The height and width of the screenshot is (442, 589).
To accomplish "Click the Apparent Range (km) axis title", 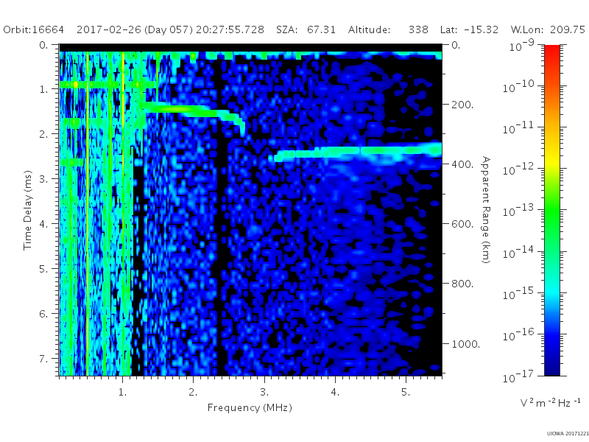I will (486, 210).
